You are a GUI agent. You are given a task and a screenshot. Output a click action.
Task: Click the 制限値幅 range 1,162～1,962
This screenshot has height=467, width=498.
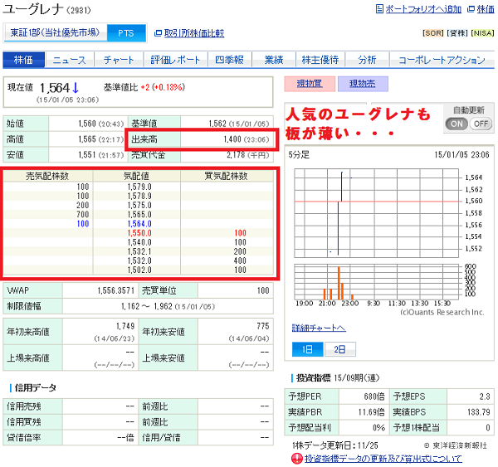pos(146,306)
